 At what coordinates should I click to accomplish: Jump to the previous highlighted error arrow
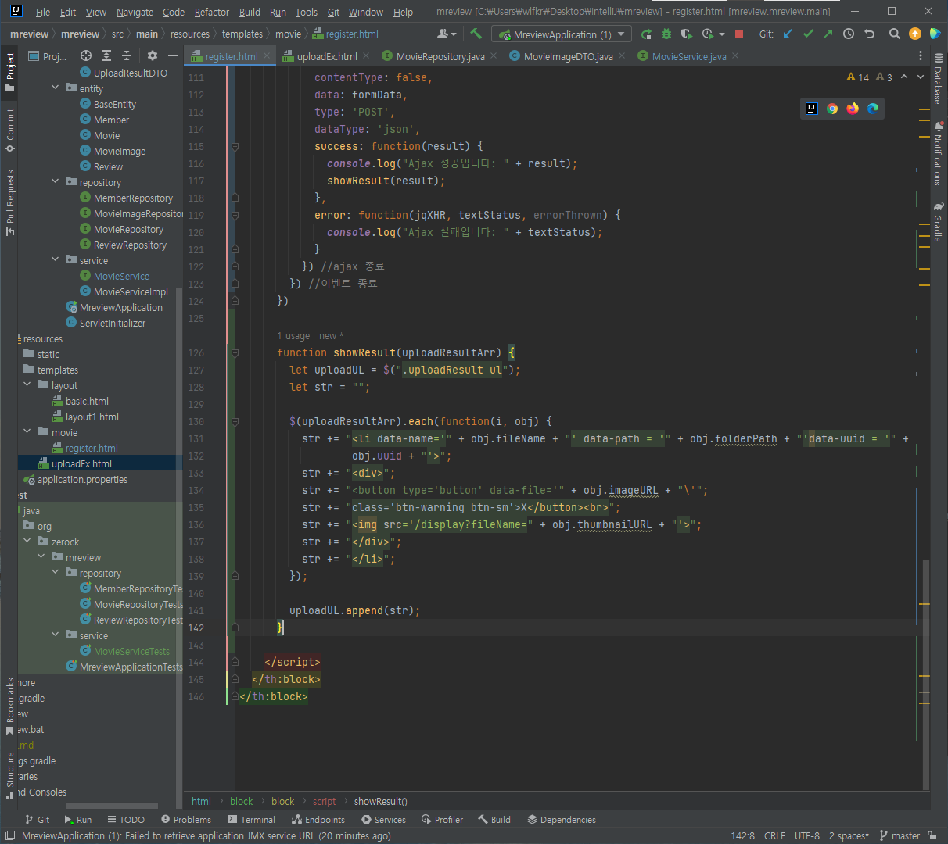[x=904, y=77]
